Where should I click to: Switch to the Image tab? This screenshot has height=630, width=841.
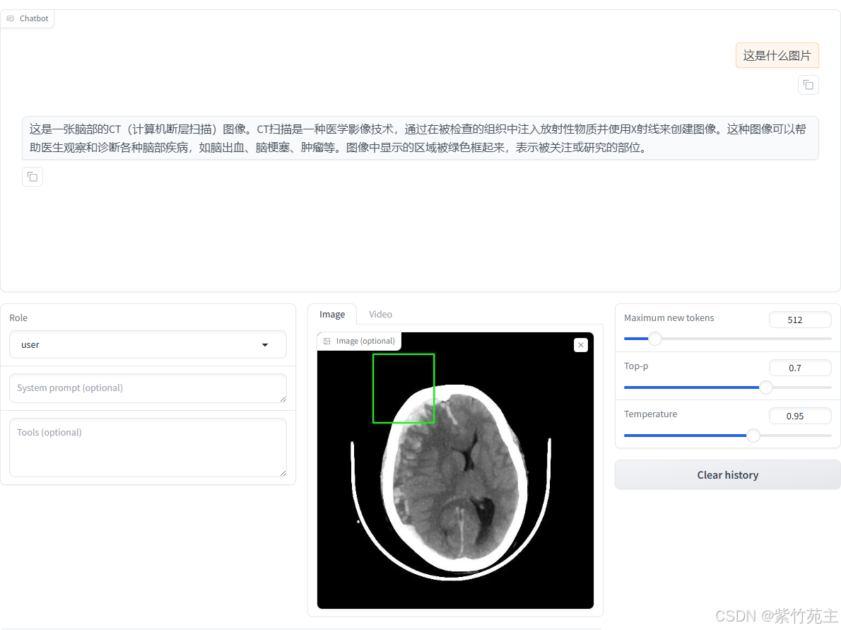[332, 315]
